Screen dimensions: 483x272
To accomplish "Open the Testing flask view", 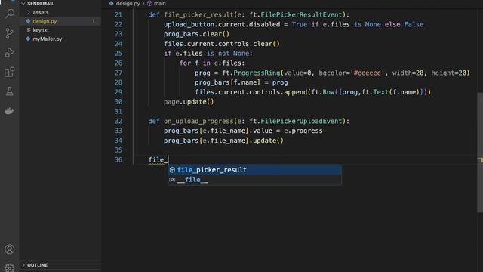I will pyautogui.click(x=10, y=91).
